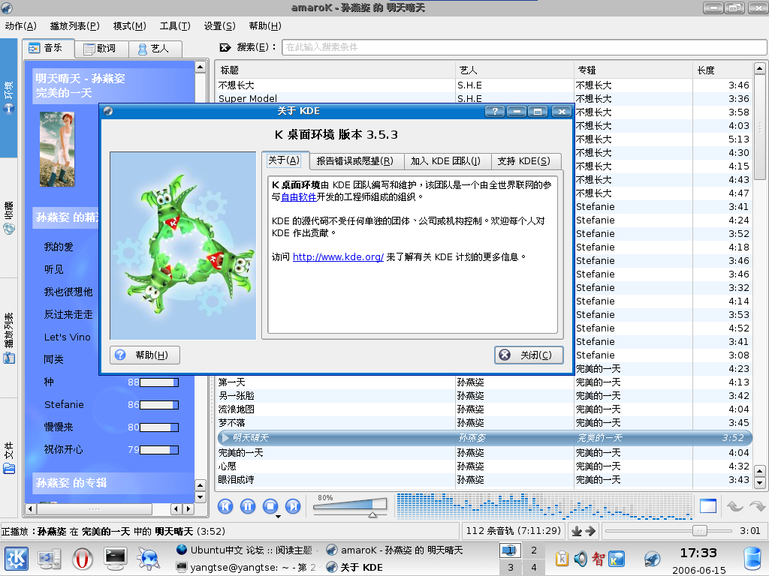Sort playlist by 专辑 column header
Image resolution: width=769 pixels, height=576 pixels.
click(632, 70)
